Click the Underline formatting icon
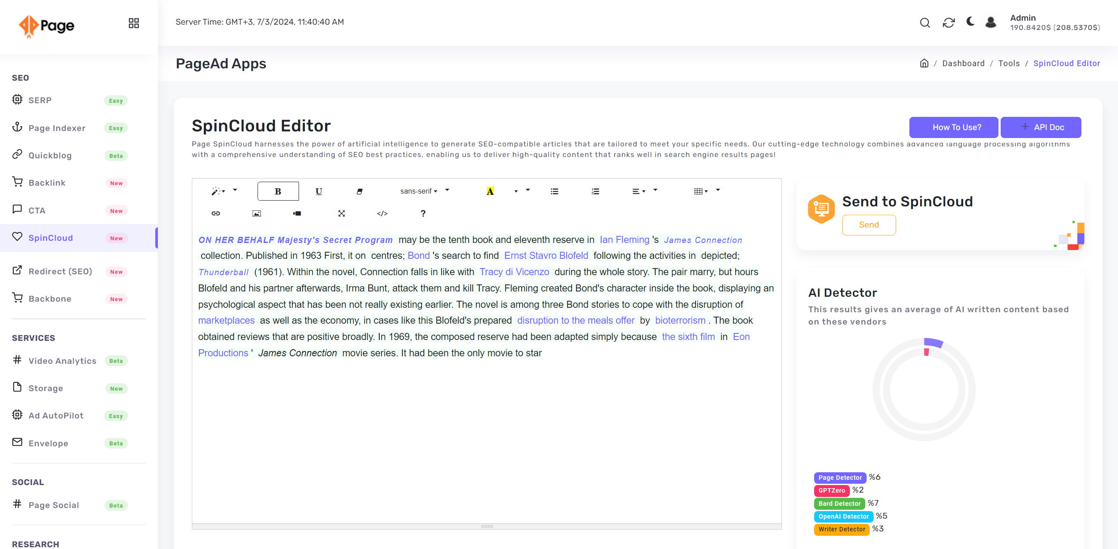Viewport: 1118px width, 549px height. pos(319,191)
